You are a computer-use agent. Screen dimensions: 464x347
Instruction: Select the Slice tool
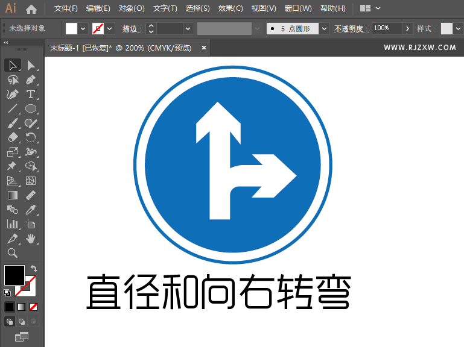pyautogui.click(x=13, y=239)
